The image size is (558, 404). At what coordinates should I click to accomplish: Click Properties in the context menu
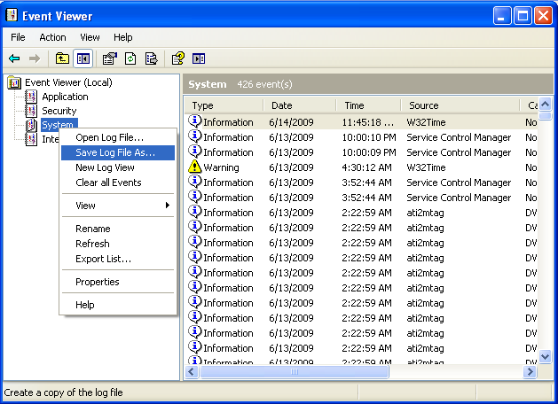pos(97,282)
